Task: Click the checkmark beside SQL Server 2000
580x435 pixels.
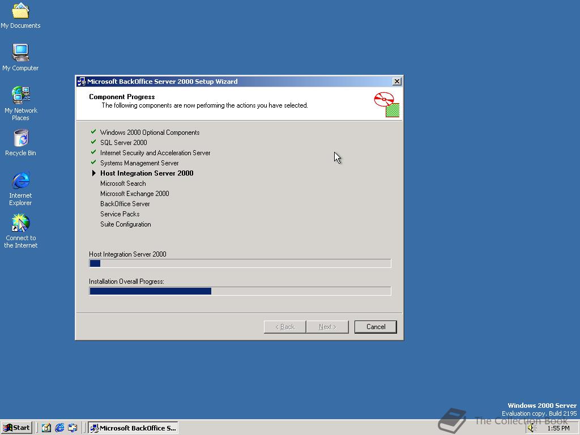Action: click(x=93, y=142)
